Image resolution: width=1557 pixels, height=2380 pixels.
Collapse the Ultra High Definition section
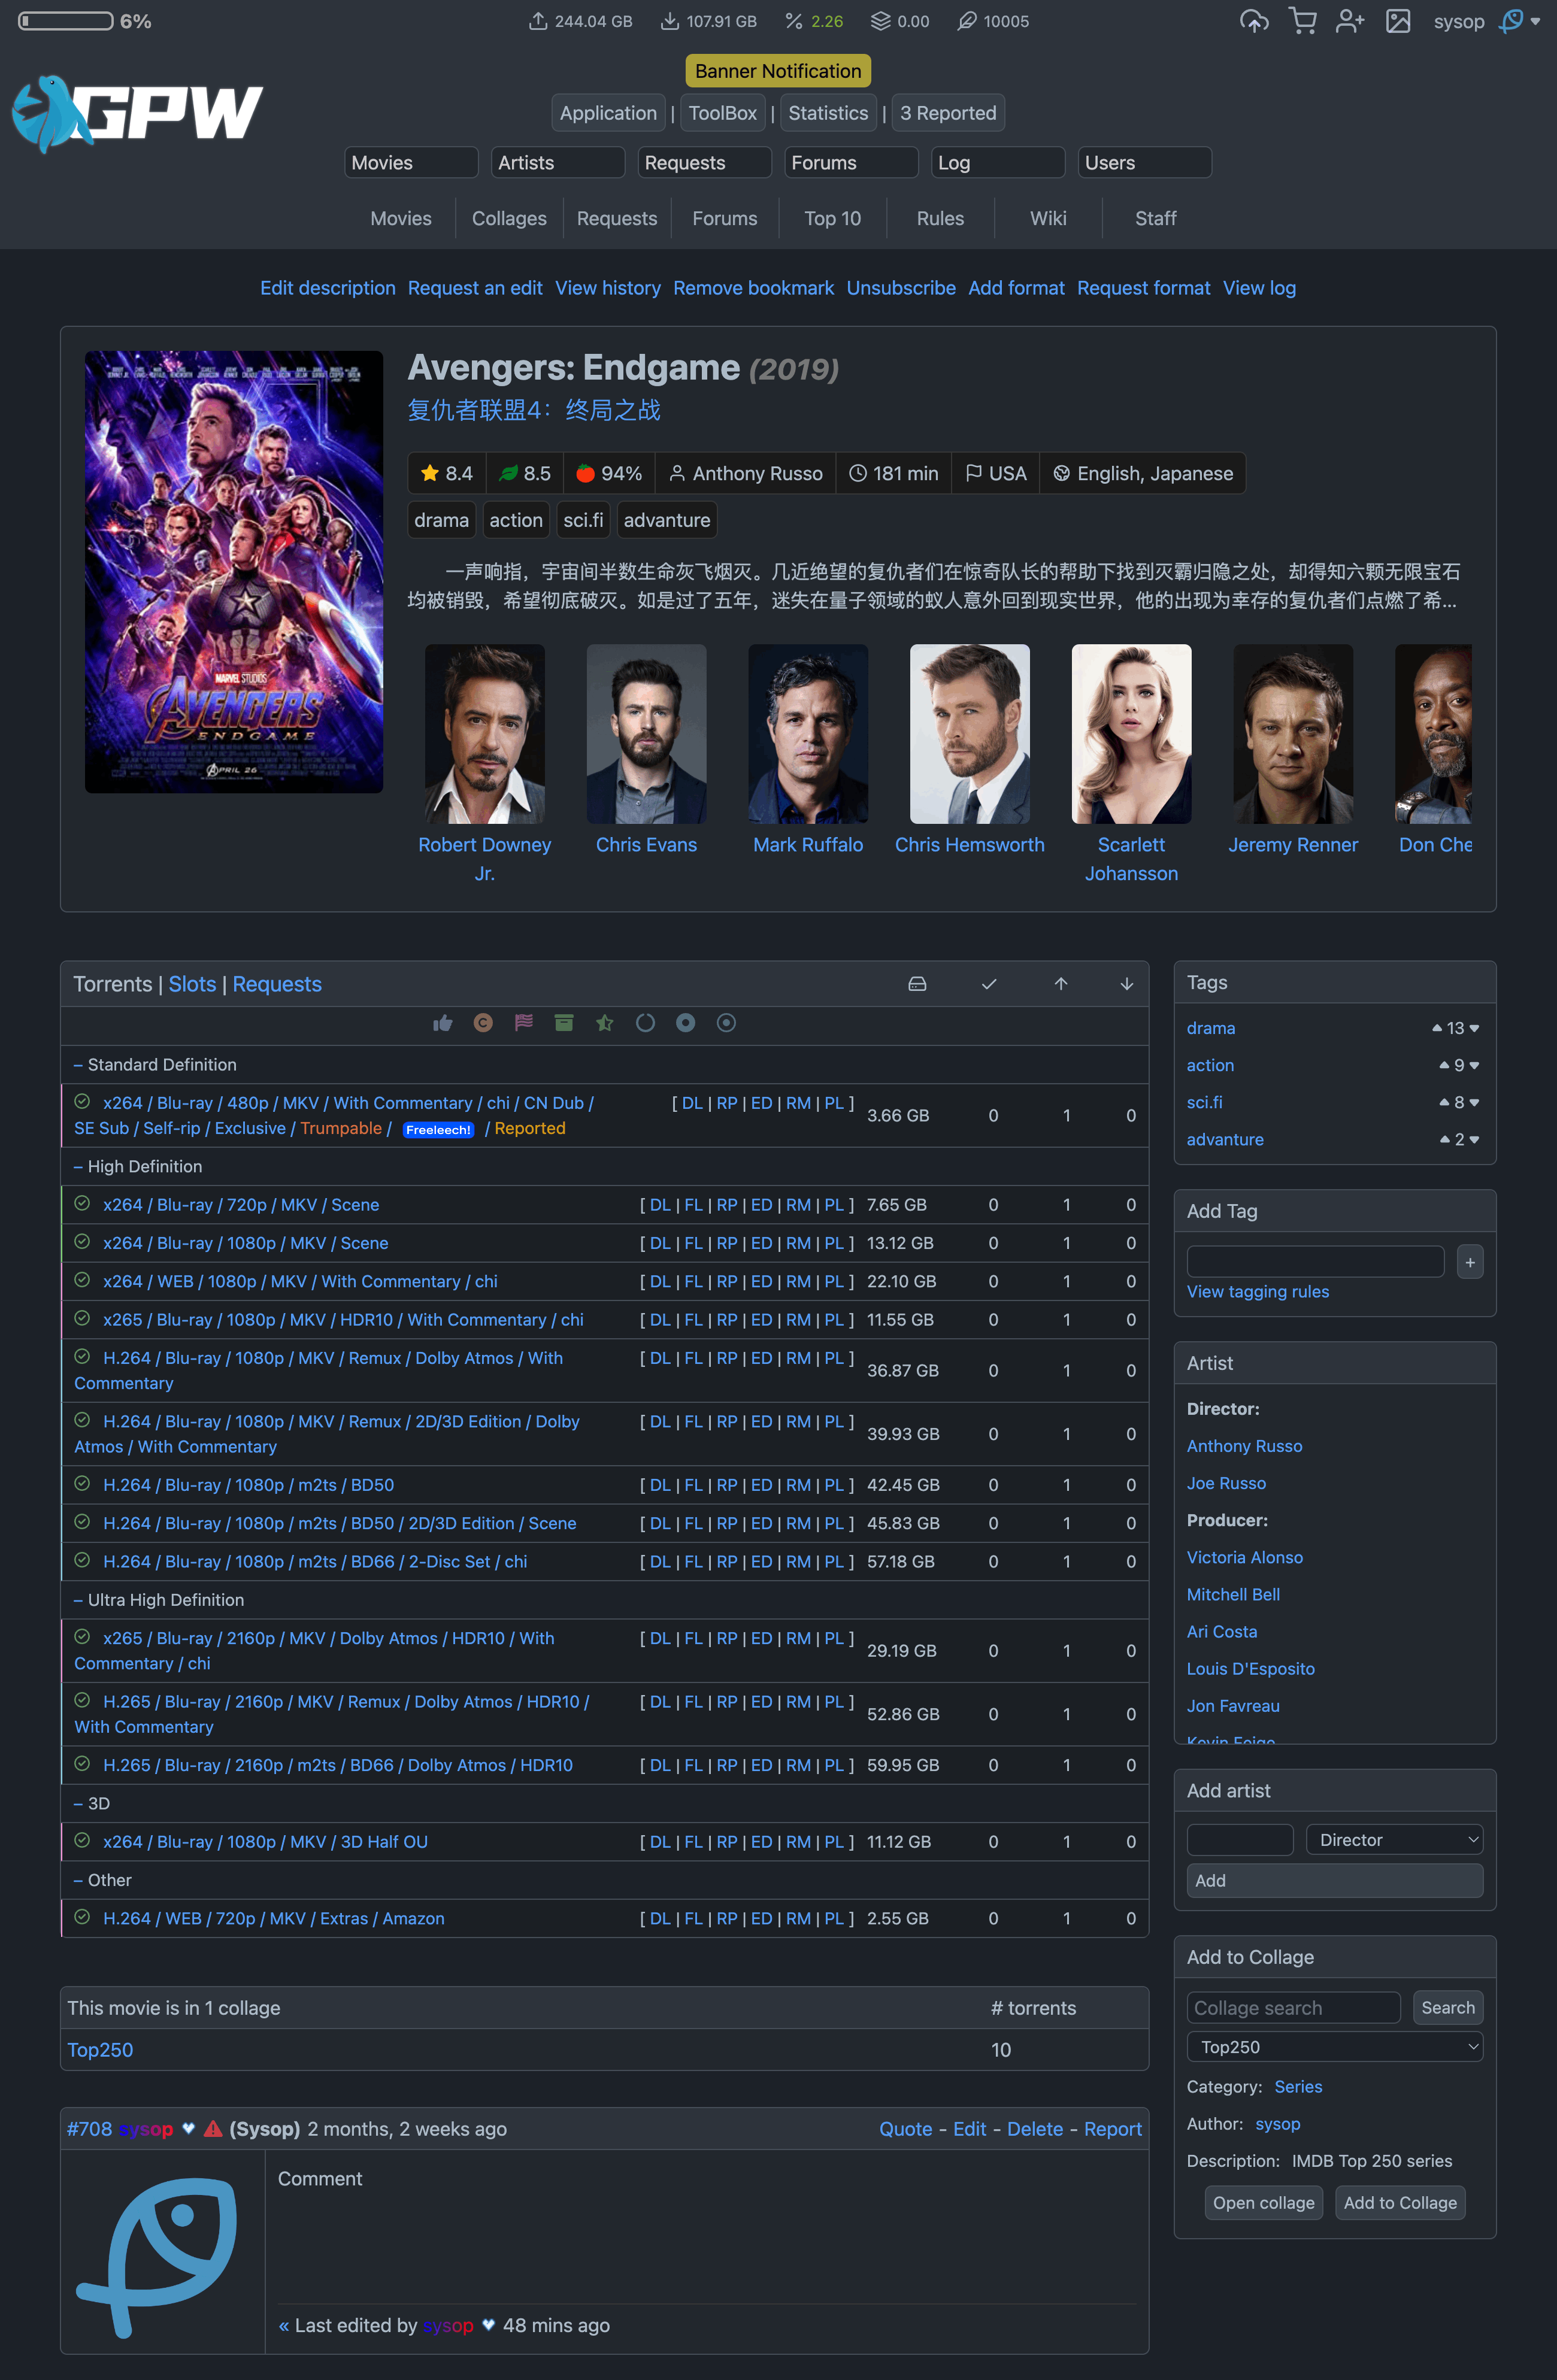click(79, 1600)
